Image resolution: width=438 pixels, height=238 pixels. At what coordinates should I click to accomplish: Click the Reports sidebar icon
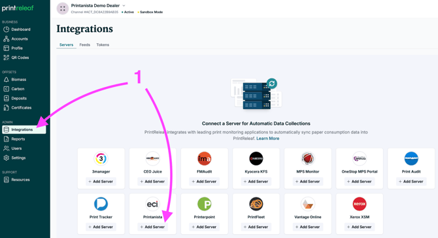[6, 139]
